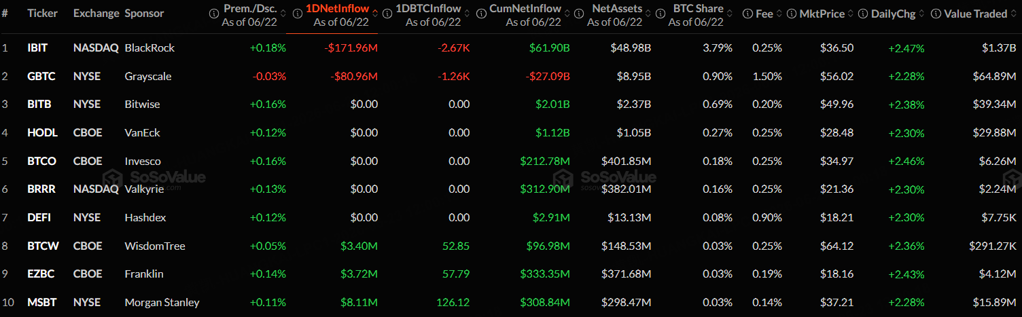Open the info icon beside Prem./Dsc. header
The height and width of the screenshot is (317, 1022).
[215, 14]
